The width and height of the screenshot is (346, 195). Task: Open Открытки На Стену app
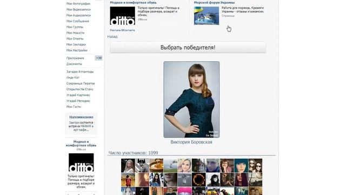point(80,89)
